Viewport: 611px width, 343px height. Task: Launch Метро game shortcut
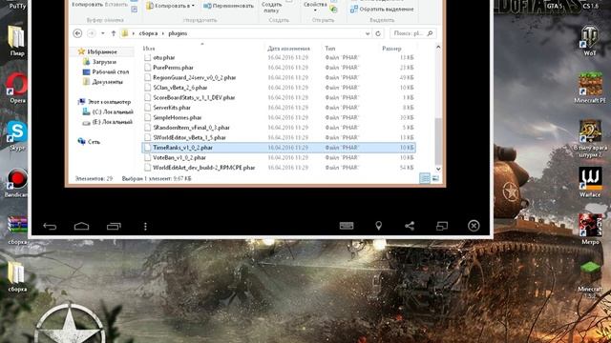point(590,230)
